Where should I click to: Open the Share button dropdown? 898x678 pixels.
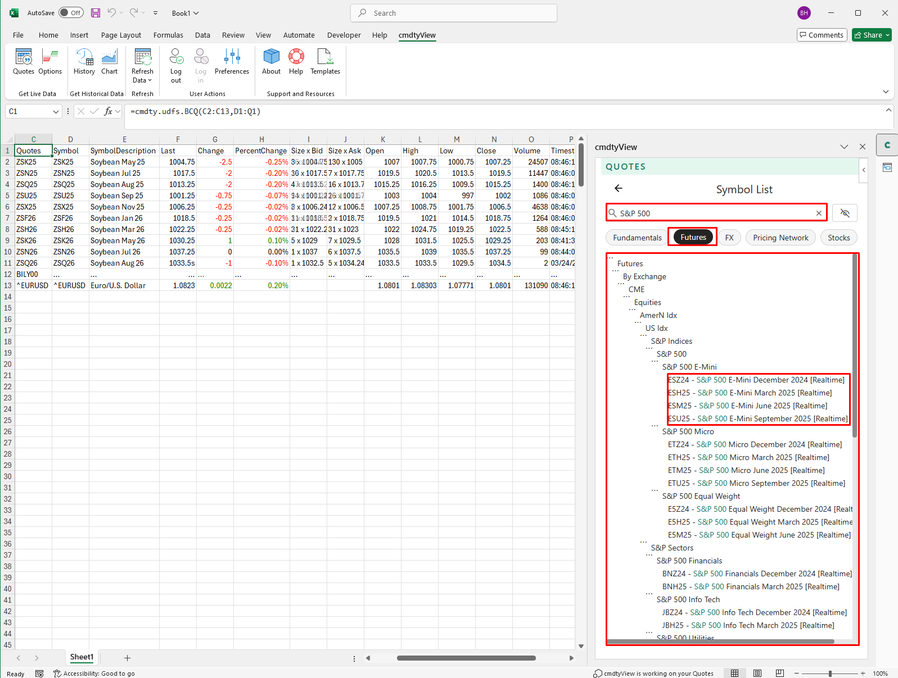(x=887, y=35)
